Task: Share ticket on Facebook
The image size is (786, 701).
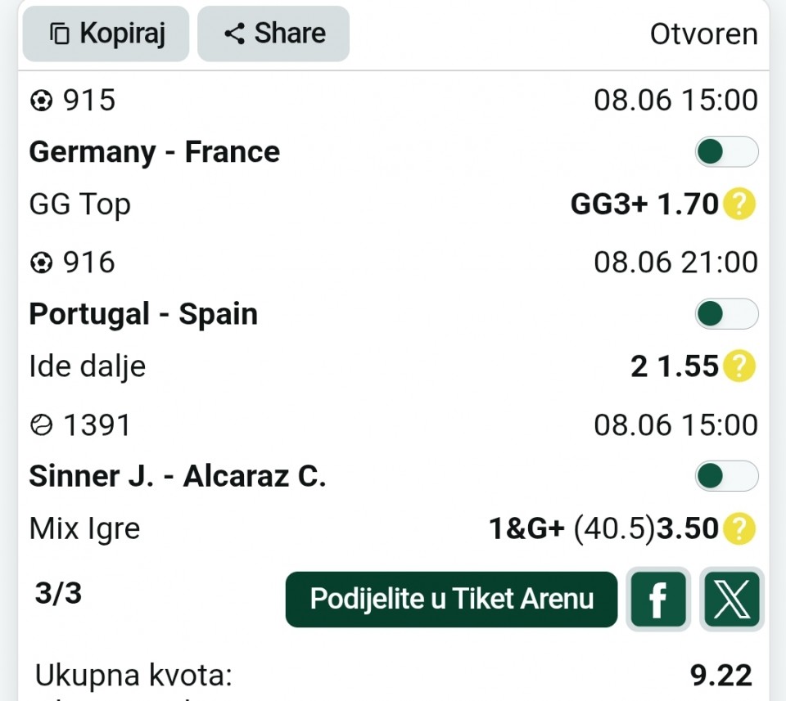Action: pos(658,600)
